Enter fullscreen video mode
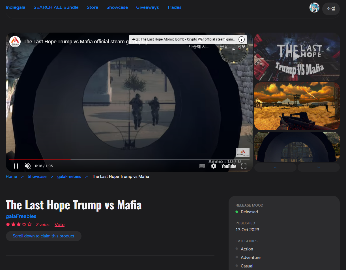This screenshot has height=270, width=346. (244, 166)
